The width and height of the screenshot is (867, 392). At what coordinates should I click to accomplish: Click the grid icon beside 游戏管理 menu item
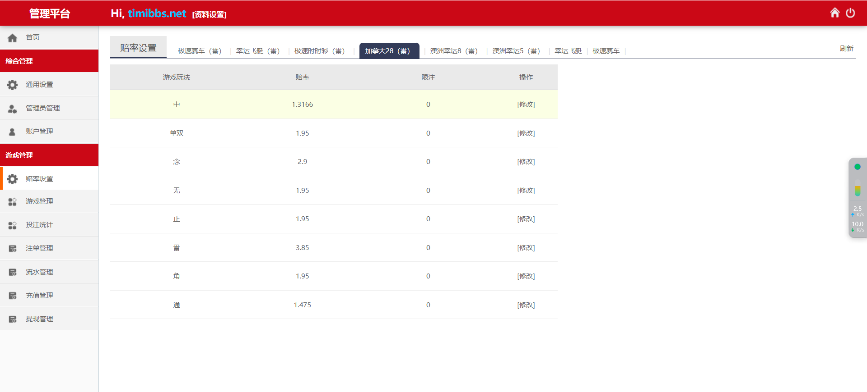pyautogui.click(x=13, y=202)
